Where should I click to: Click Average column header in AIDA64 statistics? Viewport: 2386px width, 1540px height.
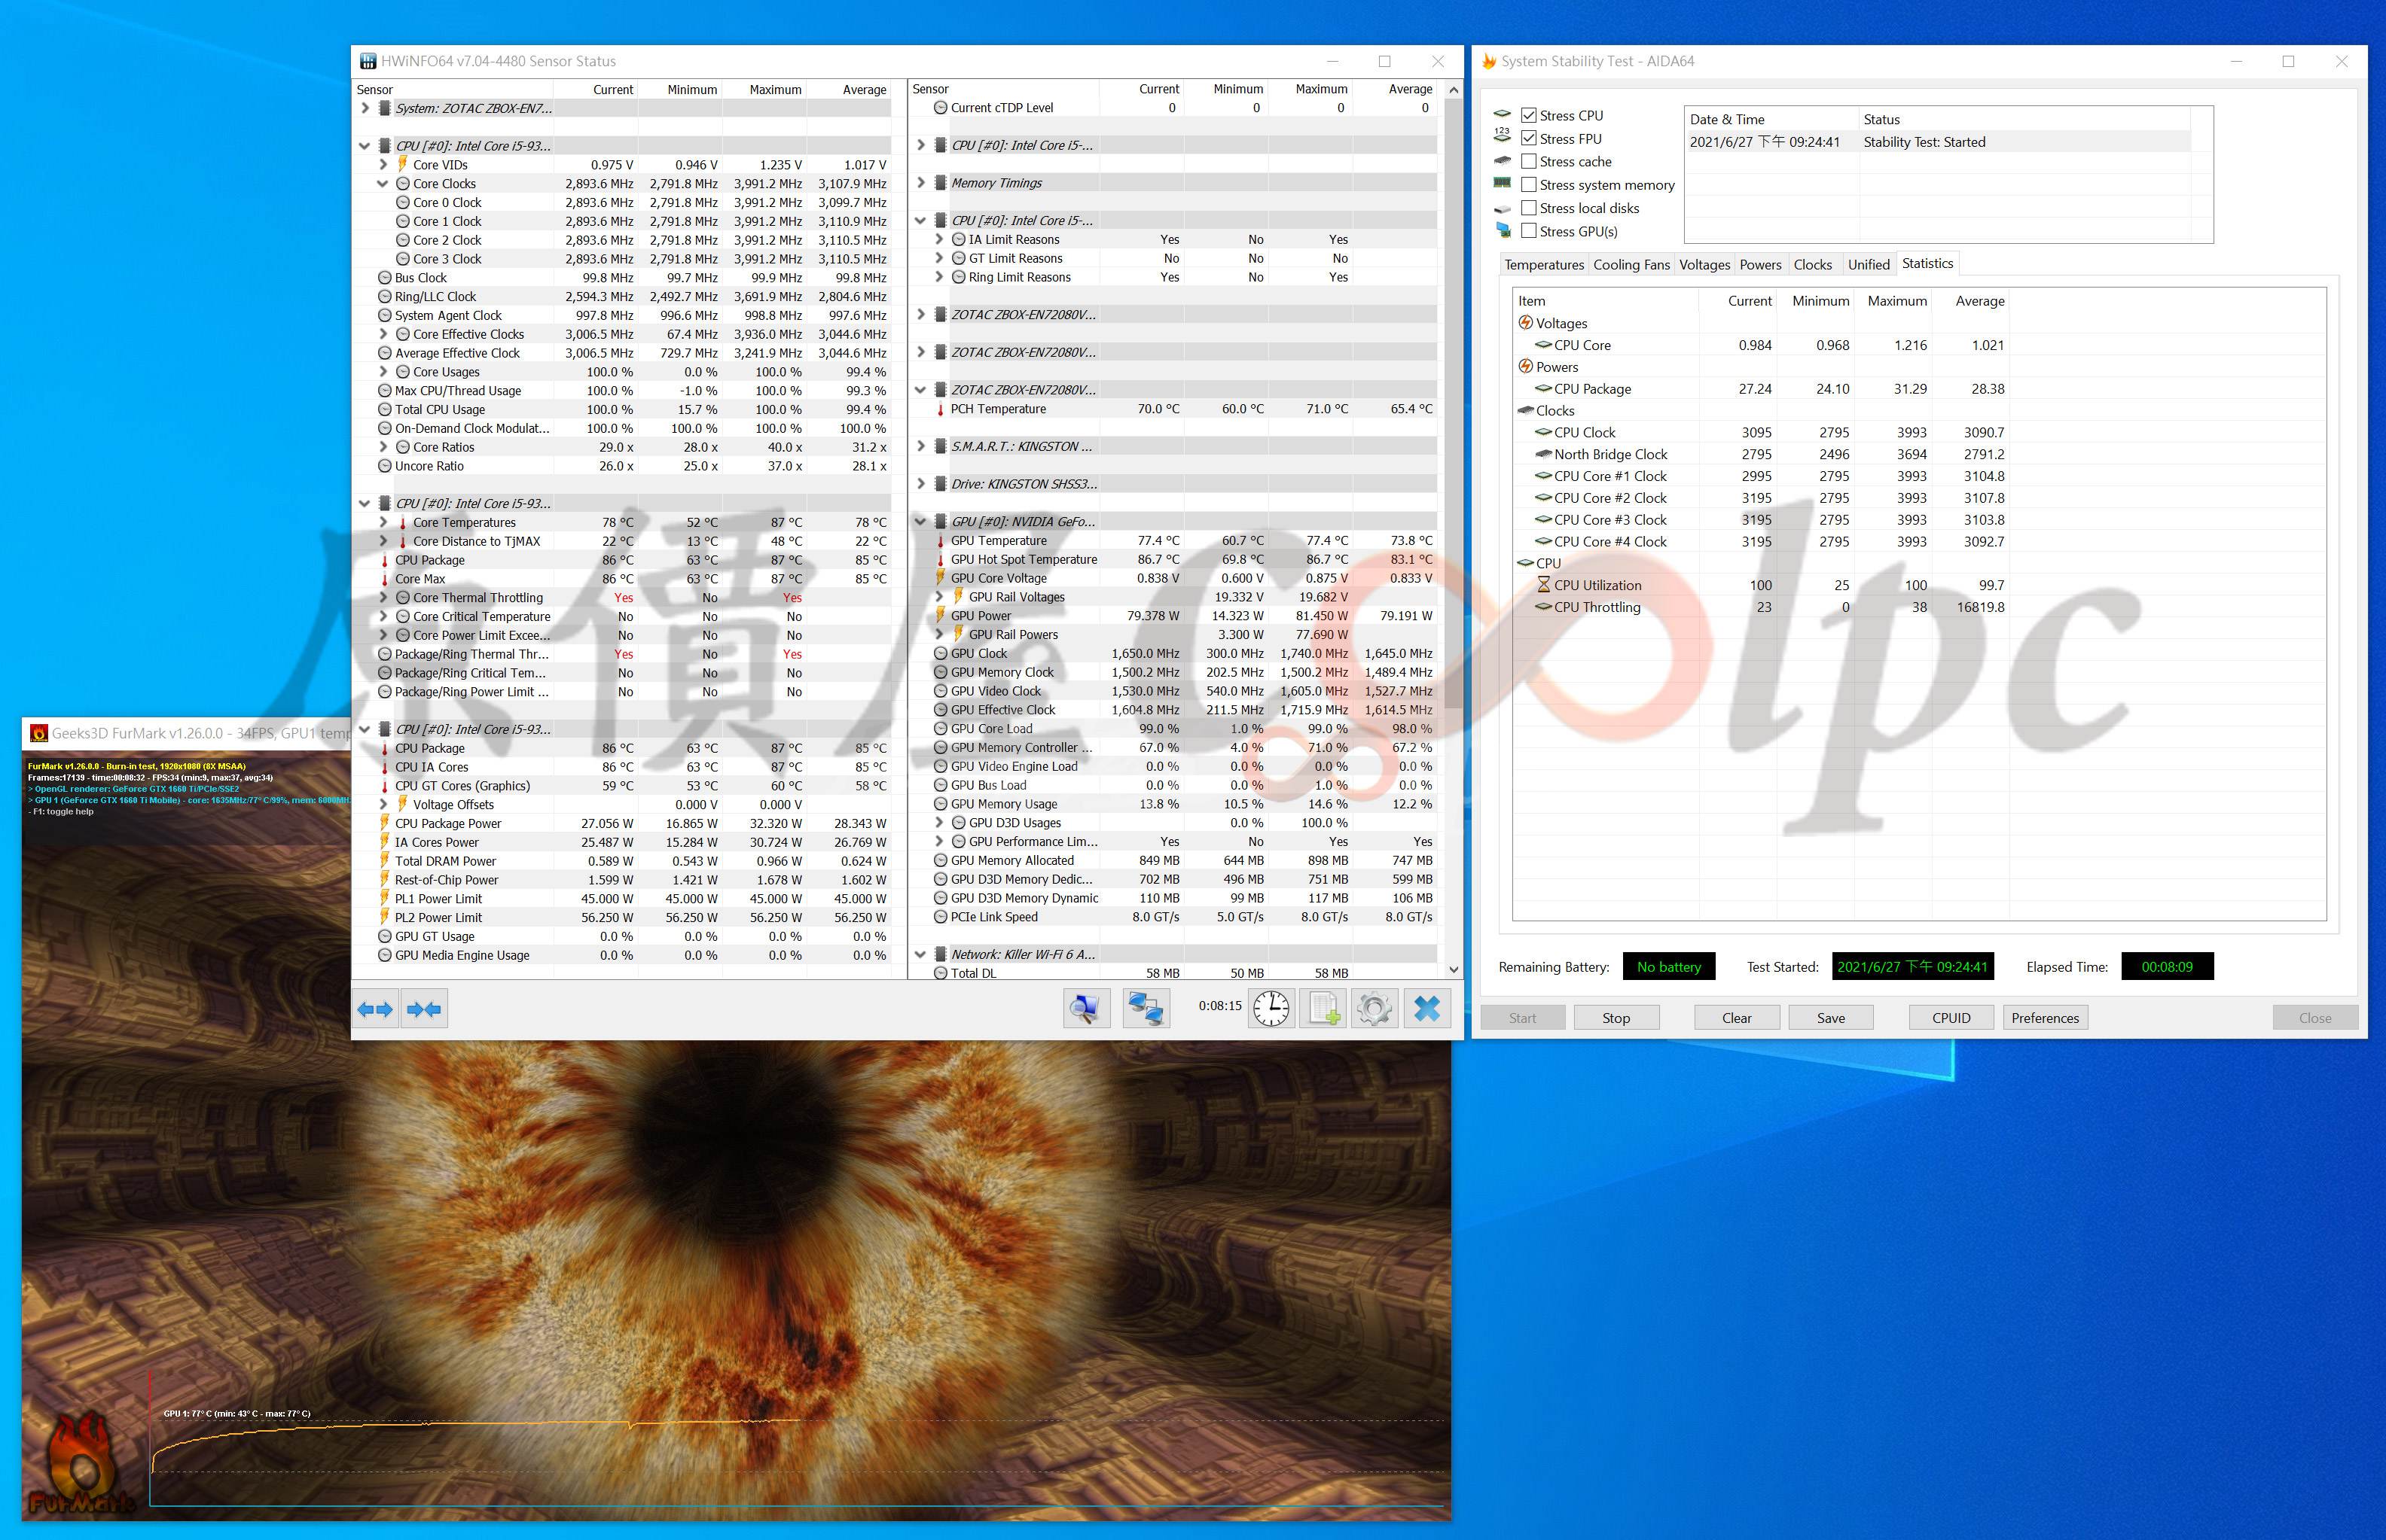[x=1971, y=301]
